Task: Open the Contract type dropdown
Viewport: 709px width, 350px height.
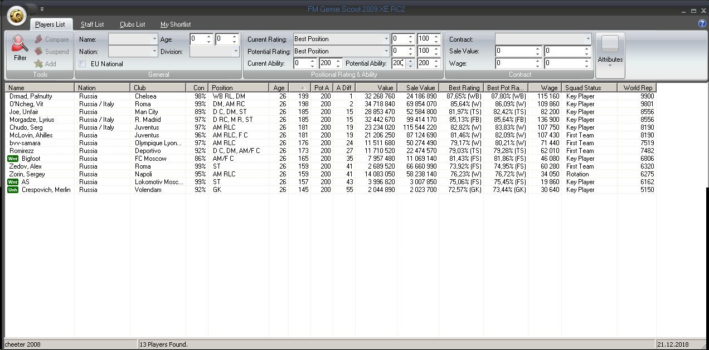Action: click(587, 39)
